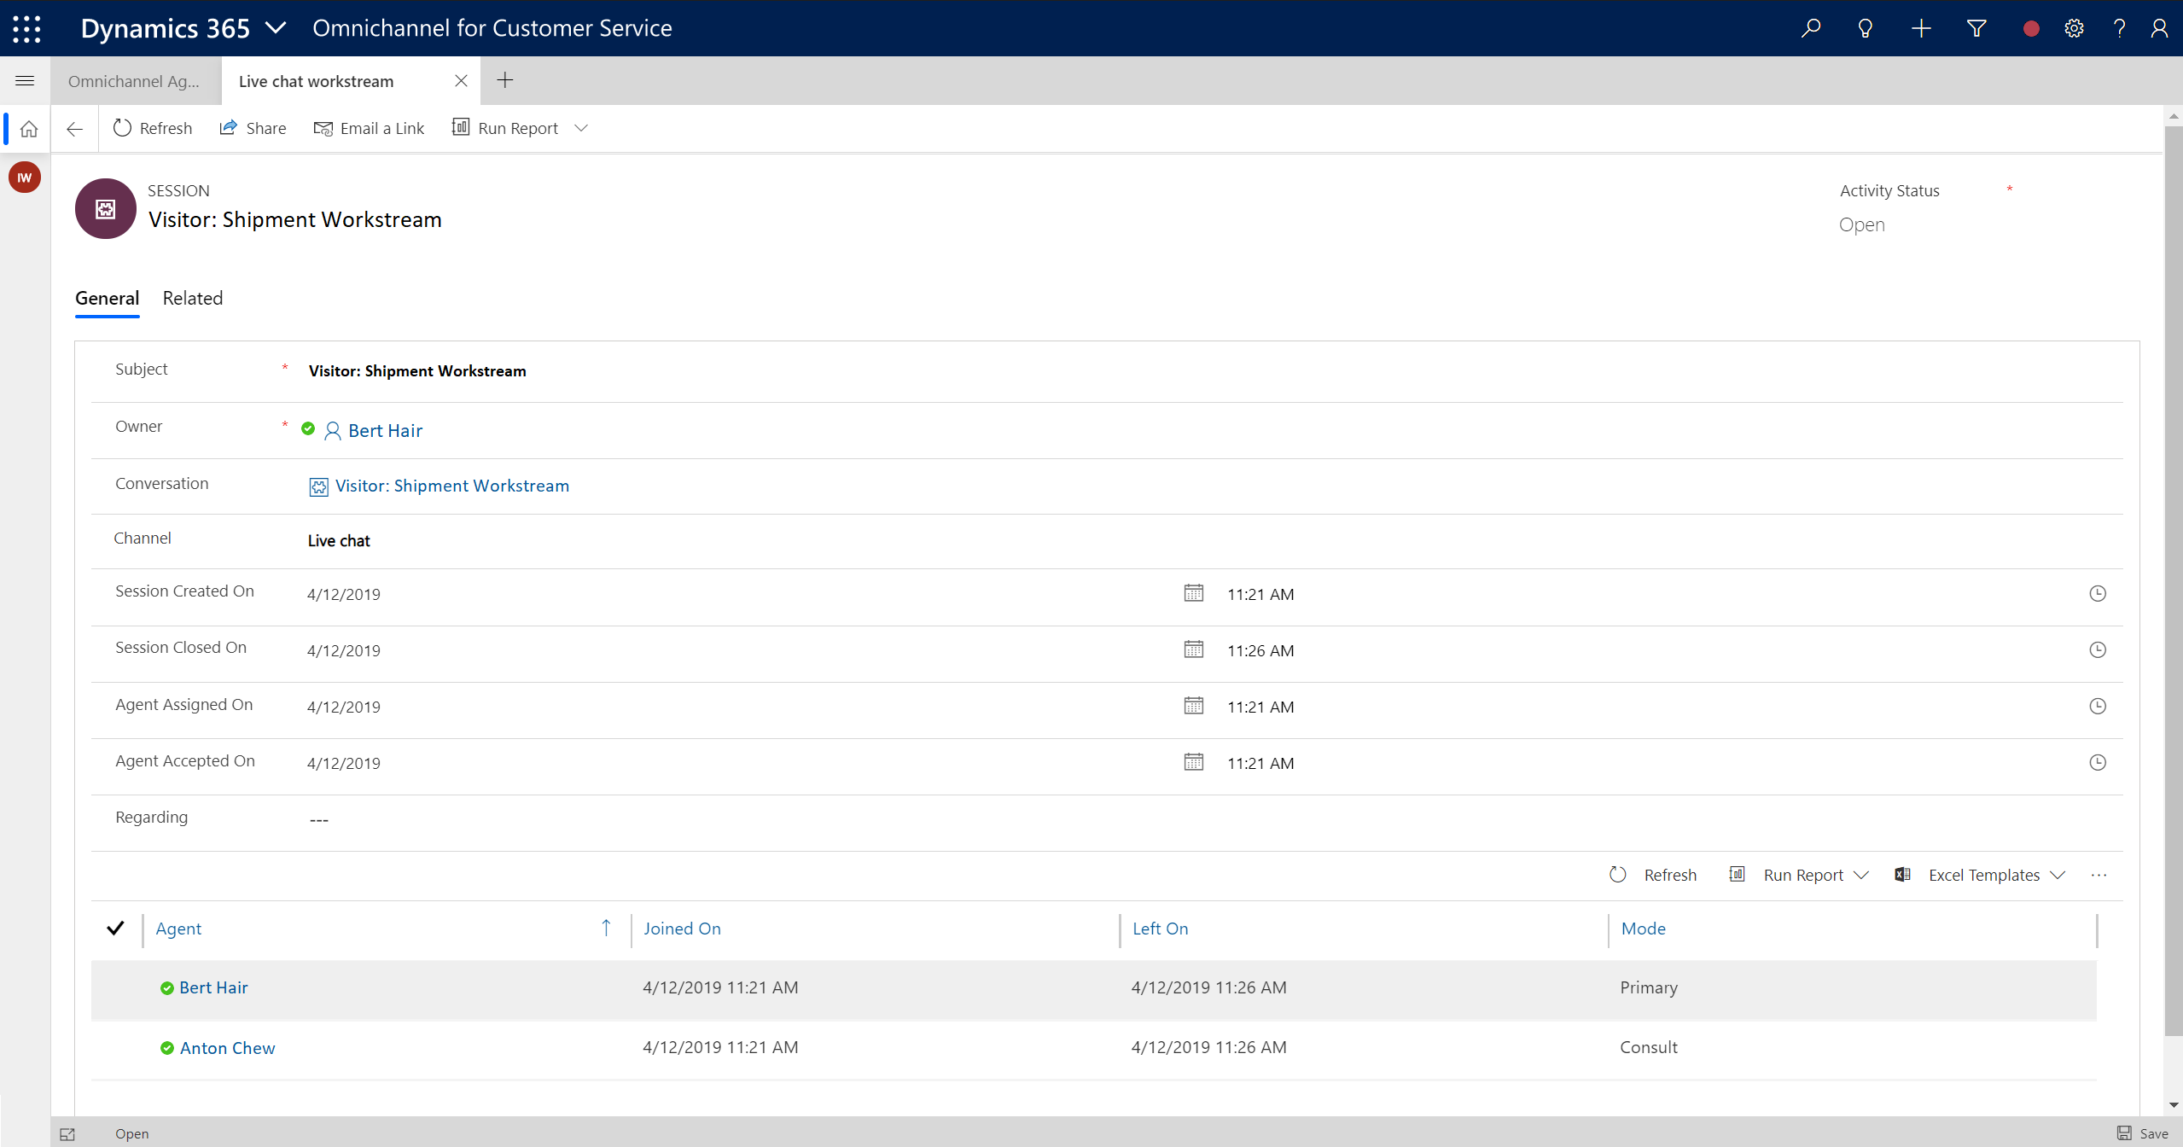The width and height of the screenshot is (2183, 1147).
Task: Enable the checkmark column selector
Action: point(114,928)
